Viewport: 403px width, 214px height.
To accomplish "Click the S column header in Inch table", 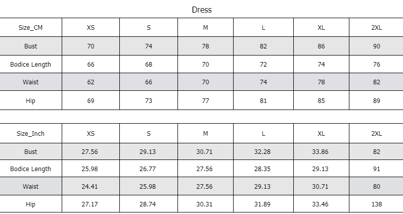I will (x=149, y=133).
